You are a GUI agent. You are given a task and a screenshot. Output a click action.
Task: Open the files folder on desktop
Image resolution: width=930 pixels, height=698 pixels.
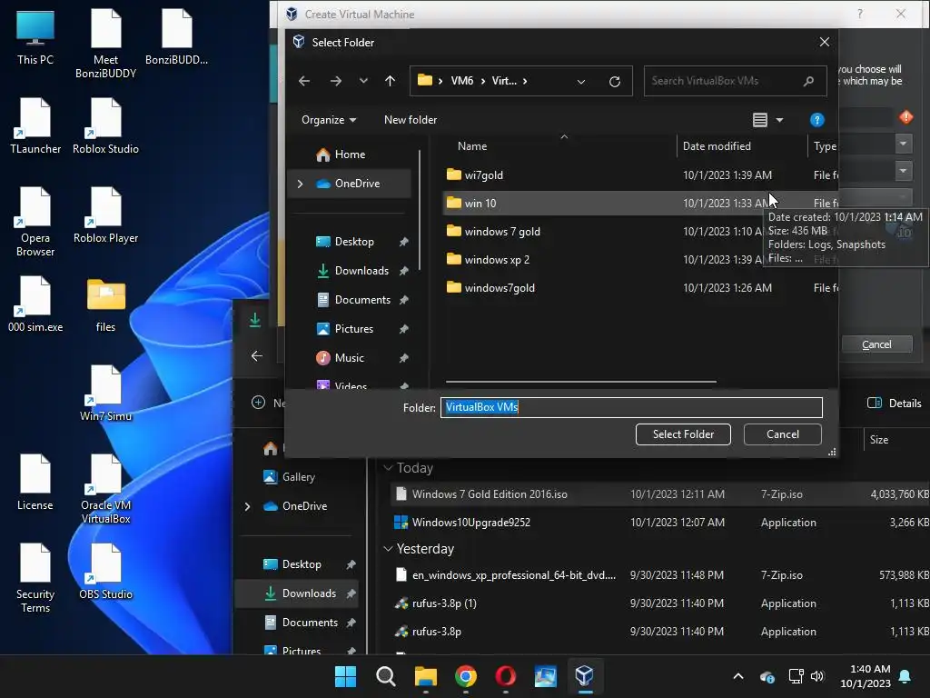[105, 306]
